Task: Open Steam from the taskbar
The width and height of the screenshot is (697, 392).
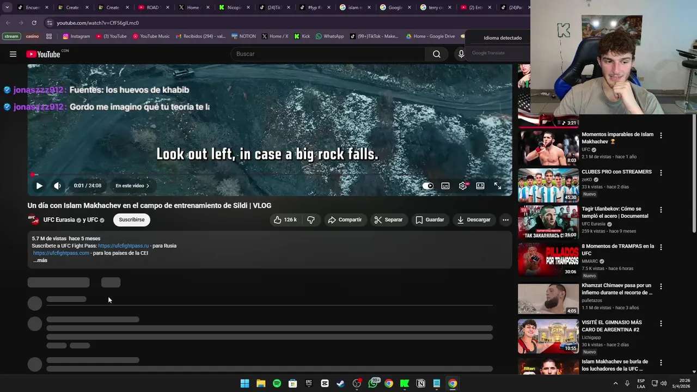Action: click(x=340, y=383)
